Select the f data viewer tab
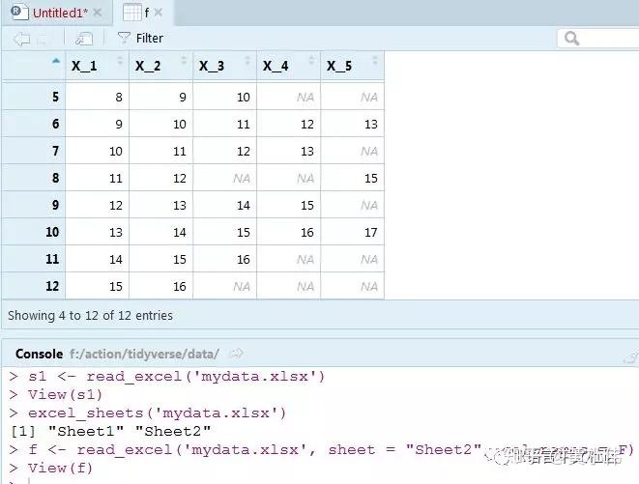The width and height of the screenshot is (639, 484). 141,13
